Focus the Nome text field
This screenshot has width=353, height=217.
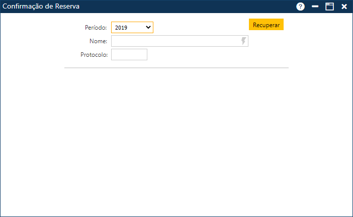(x=176, y=41)
